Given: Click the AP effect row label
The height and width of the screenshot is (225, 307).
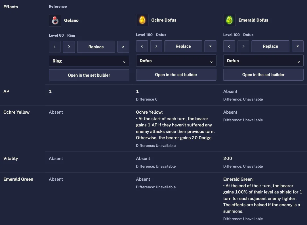Looking at the screenshot, I should pyautogui.click(x=6, y=91).
